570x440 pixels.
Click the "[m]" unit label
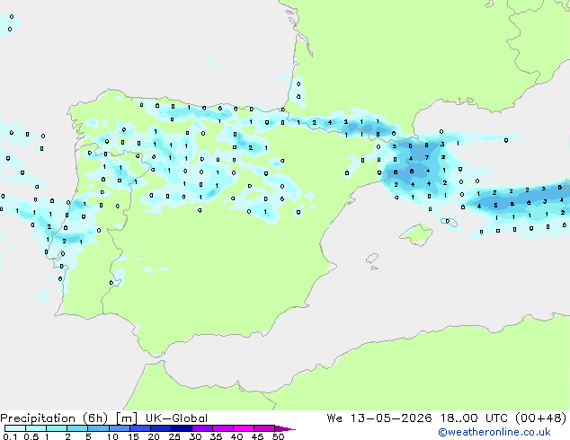126,418
